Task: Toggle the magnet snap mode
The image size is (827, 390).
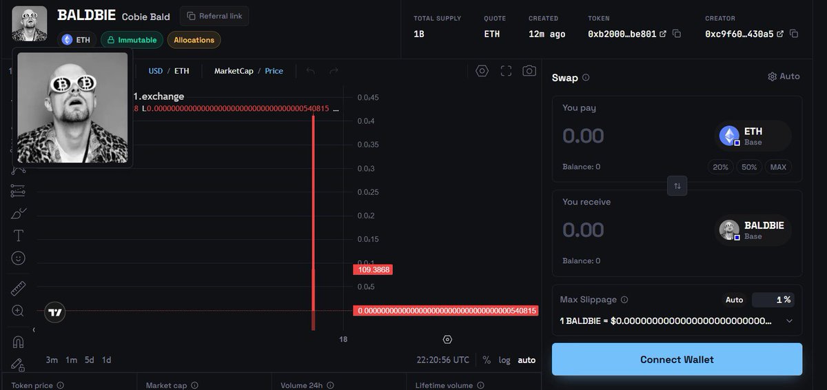Action: 19,342
